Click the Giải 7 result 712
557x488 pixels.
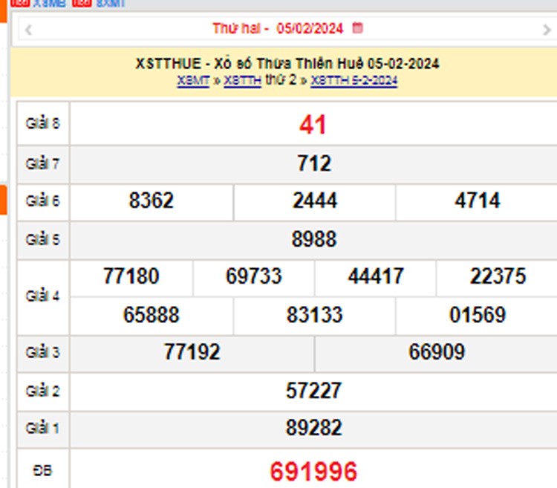click(313, 163)
